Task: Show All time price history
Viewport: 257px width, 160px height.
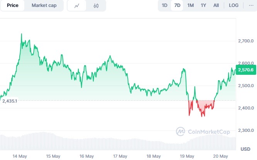Action: (216, 5)
